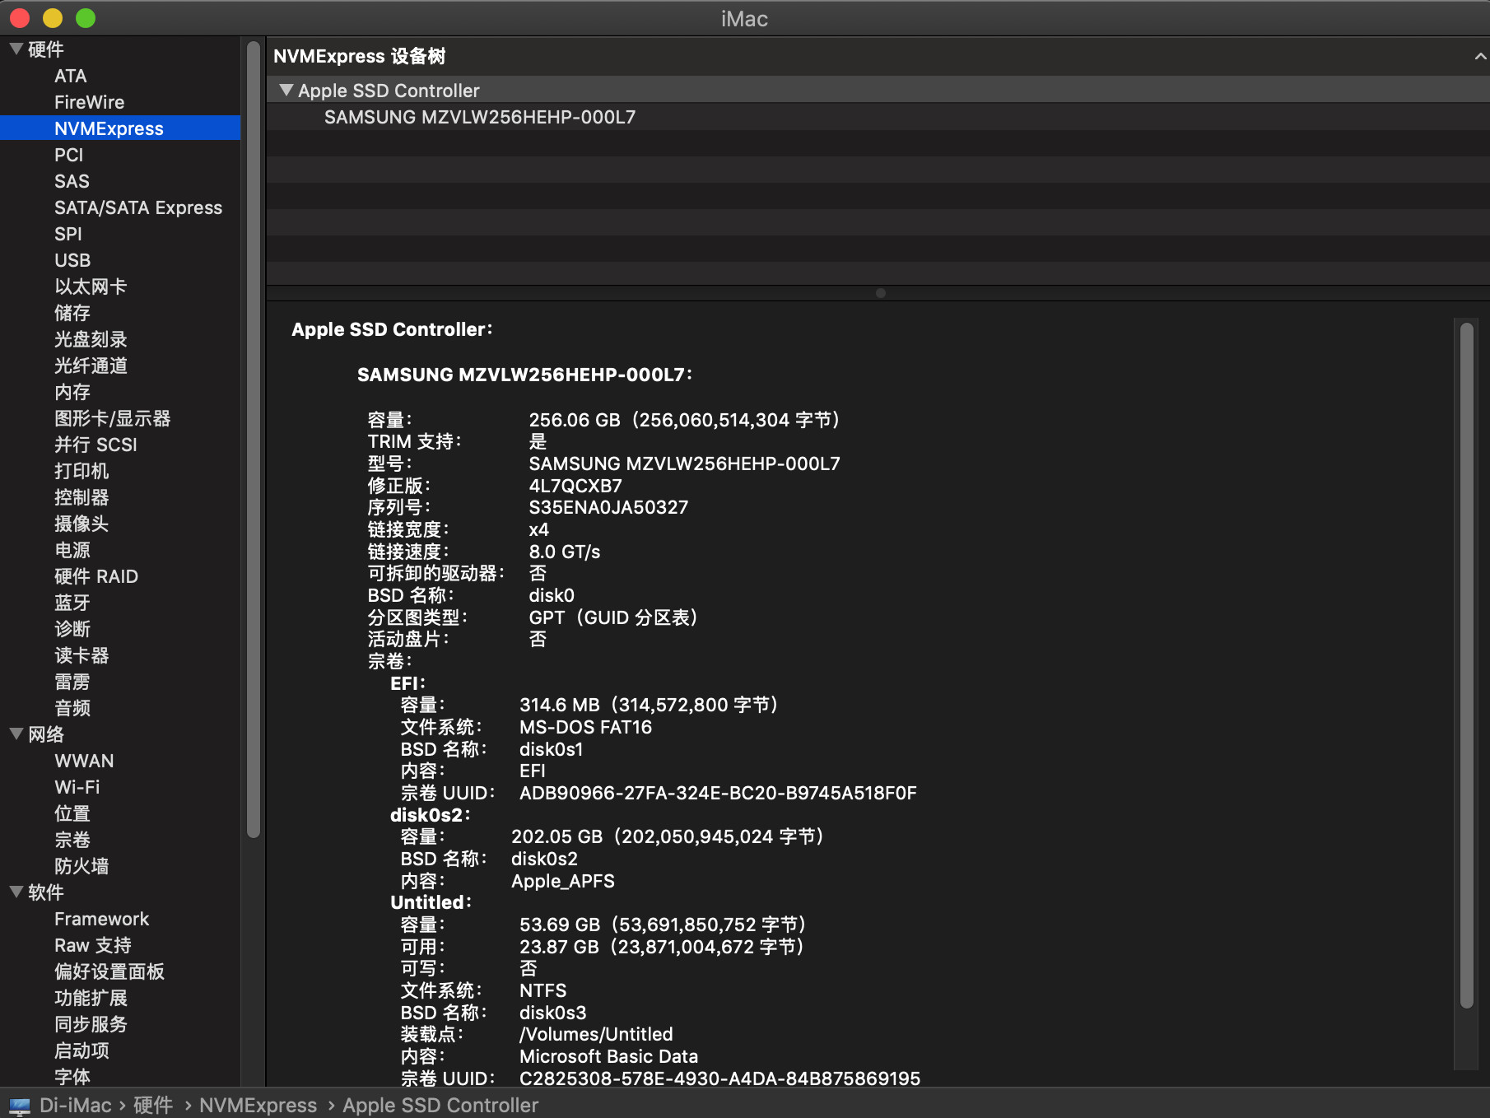Click the detail pane vertical scrollbar

1466,665
